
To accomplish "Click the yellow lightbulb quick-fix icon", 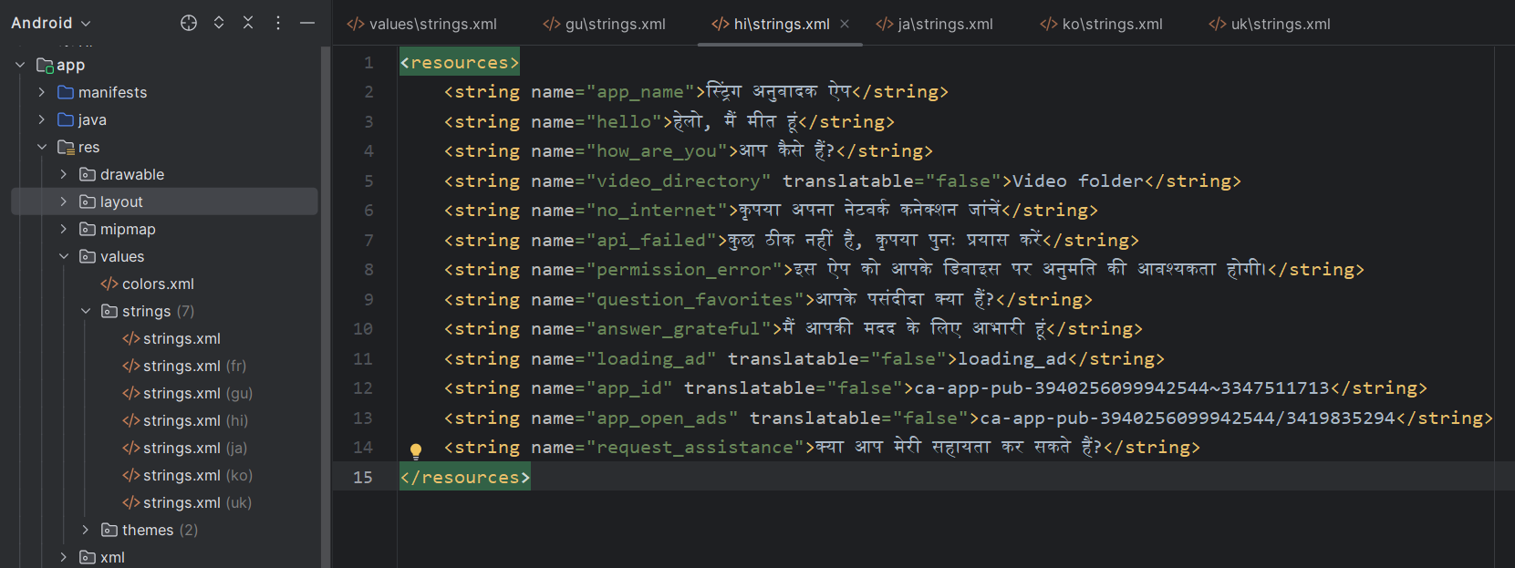I will coord(416,450).
